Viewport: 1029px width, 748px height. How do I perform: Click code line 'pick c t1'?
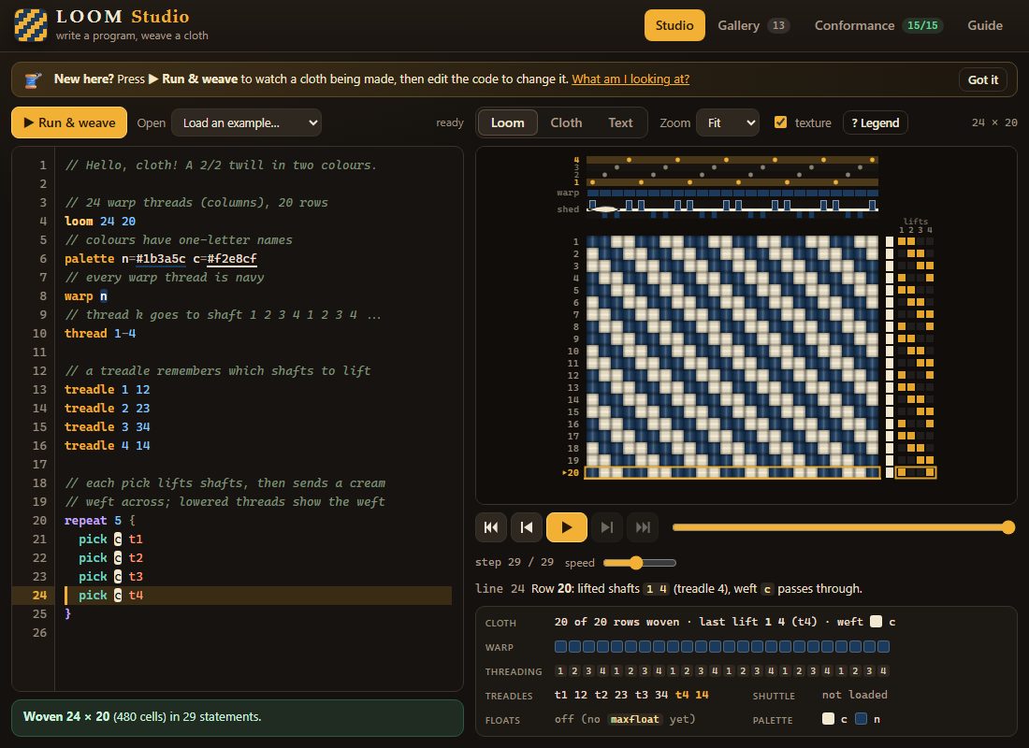point(110,539)
